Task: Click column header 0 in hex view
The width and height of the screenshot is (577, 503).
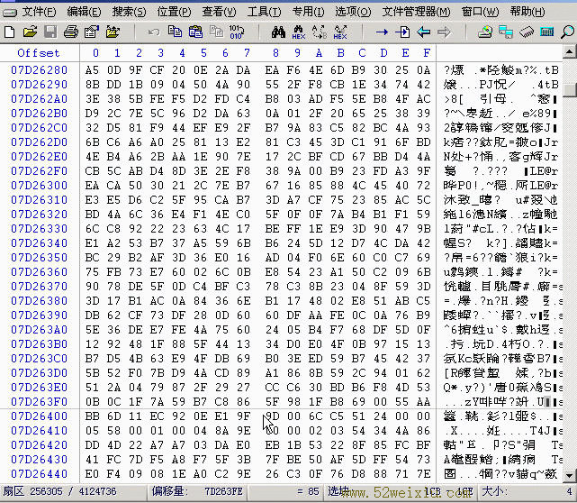Action: point(95,53)
